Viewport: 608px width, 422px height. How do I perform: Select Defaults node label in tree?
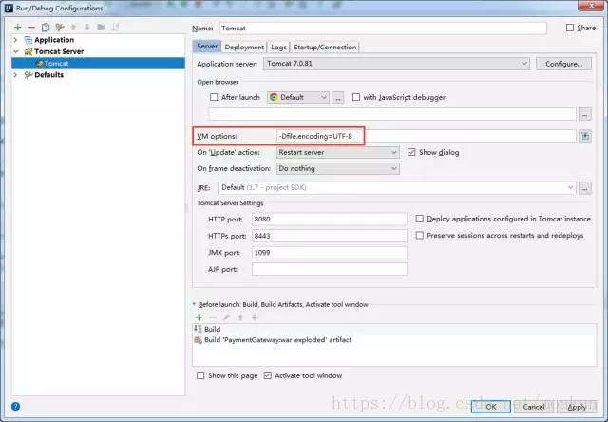coord(48,75)
